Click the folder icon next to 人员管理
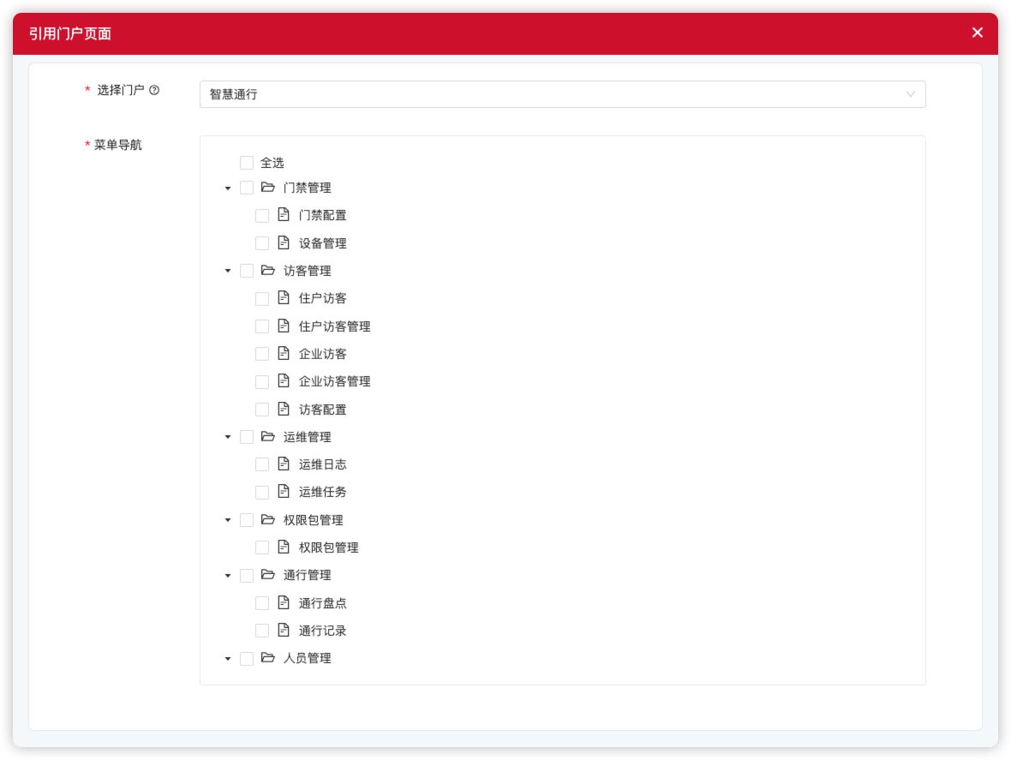This screenshot has height=760, width=1011. [268, 658]
